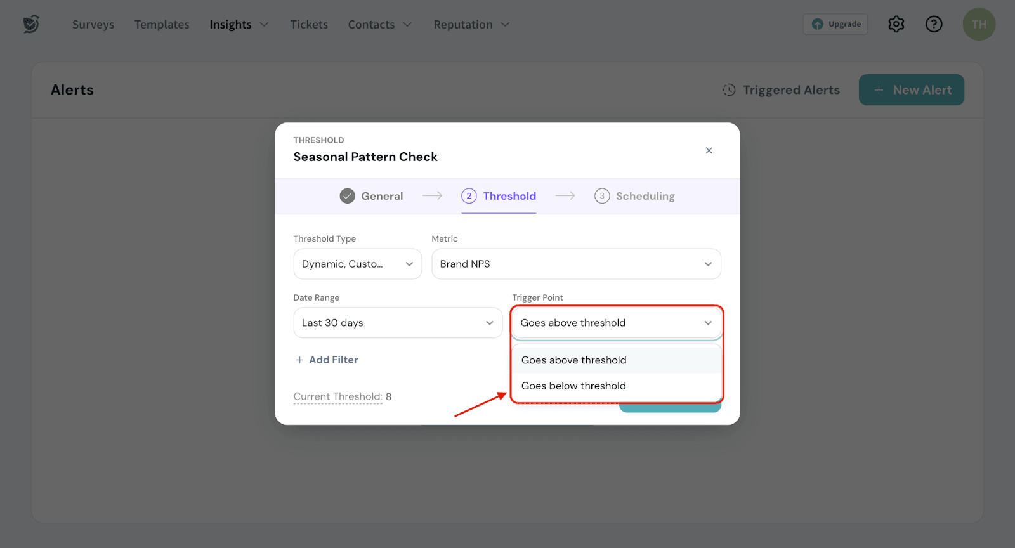Image resolution: width=1015 pixels, height=548 pixels.
Task: Open the settings gear icon
Action: pos(896,24)
